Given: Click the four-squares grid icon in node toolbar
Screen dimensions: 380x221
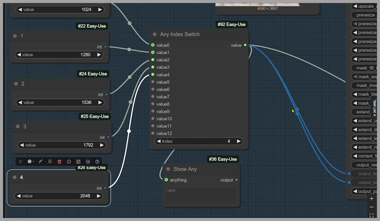Looking at the screenshot, I should (x=78, y=162).
